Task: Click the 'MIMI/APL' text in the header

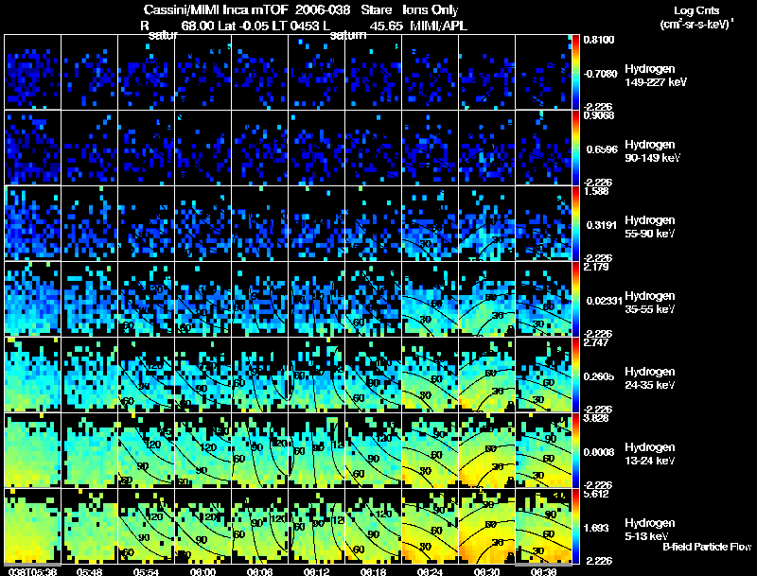Action: tap(438, 26)
